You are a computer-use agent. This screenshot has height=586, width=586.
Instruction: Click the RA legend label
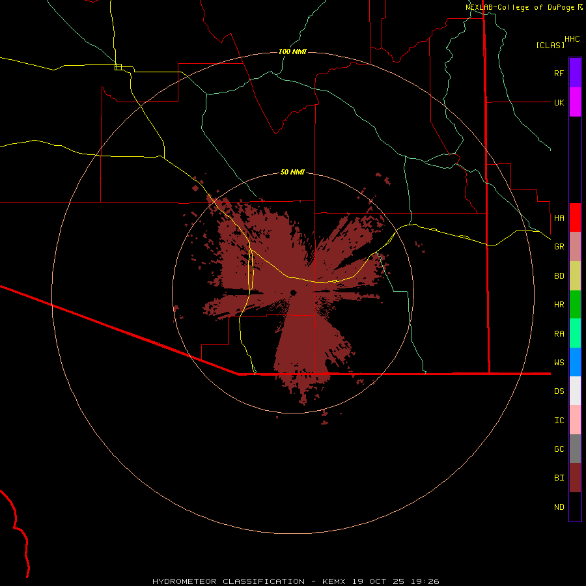pyautogui.click(x=559, y=334)
